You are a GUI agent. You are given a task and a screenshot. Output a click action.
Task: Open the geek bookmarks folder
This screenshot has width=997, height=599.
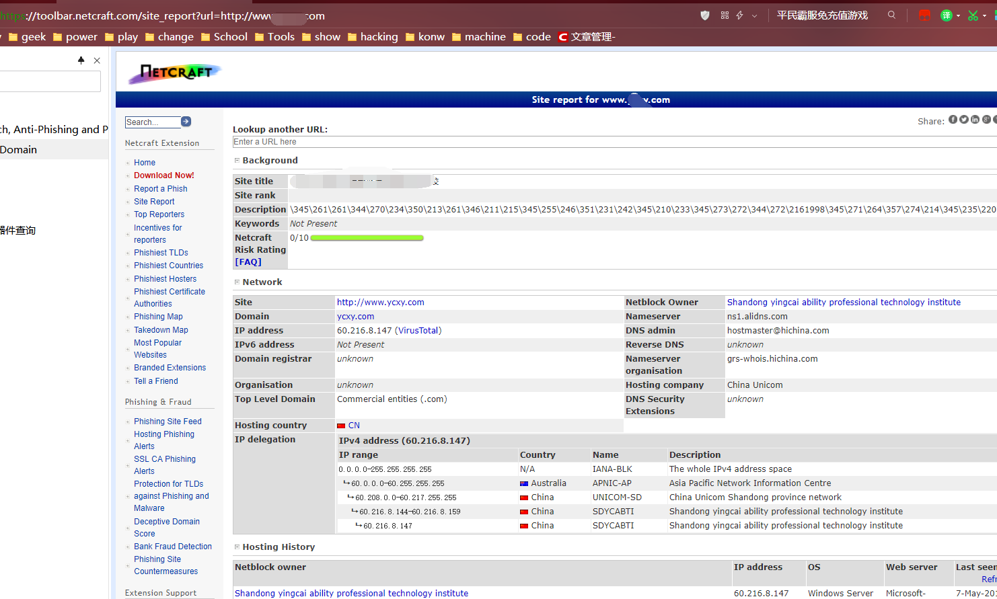tap(27, 37)
